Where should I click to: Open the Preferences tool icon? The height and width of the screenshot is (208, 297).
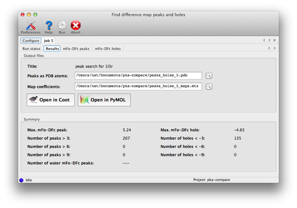point(31,25)
